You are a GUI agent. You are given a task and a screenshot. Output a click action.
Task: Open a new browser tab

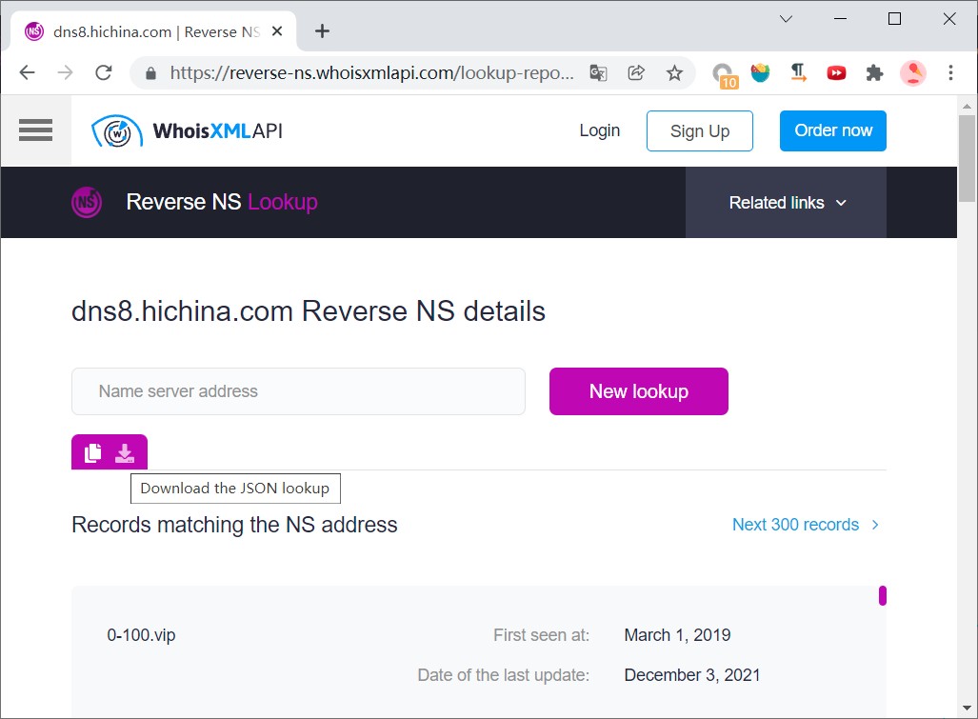click(x=322, y=31)
